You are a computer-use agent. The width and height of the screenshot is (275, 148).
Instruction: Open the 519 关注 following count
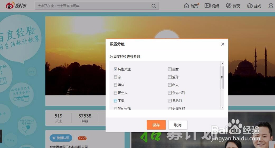(58, 118)
